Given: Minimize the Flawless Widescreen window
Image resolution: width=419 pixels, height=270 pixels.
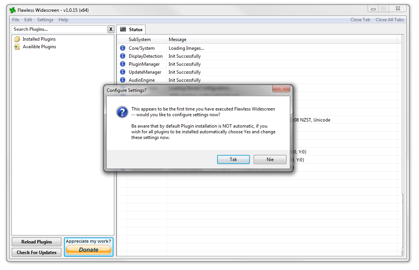Looking at the screenshot, I should point(373,9).
